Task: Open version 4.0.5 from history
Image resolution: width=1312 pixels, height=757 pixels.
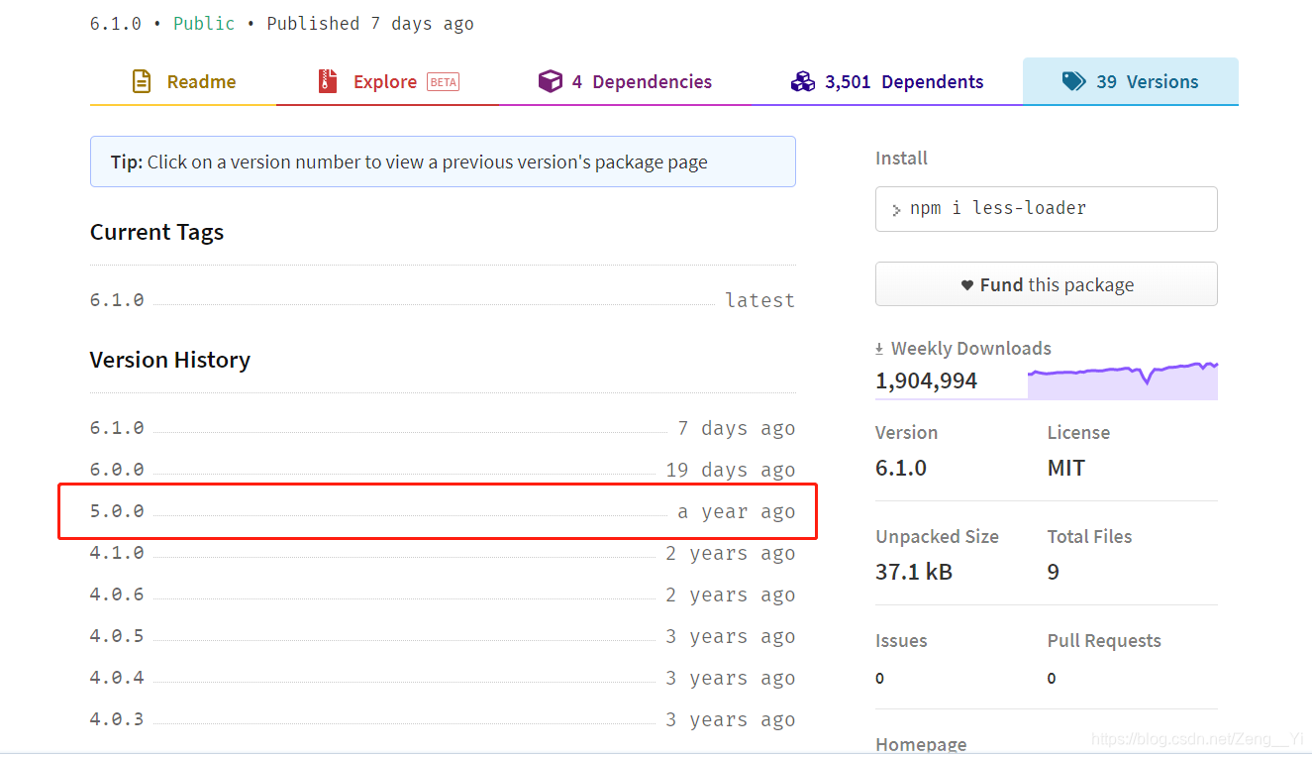Action: point(117,636)
